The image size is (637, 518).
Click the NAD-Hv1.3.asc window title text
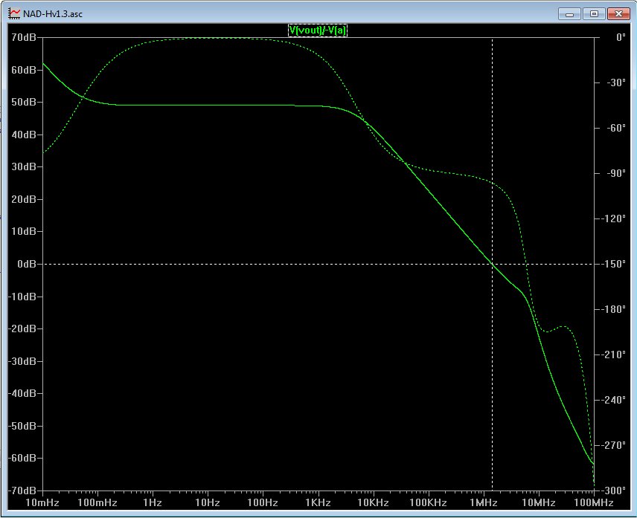pos(53,14)
